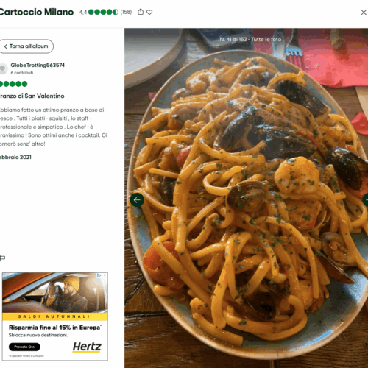Click the Hertz logo in the ad

[87, 347]
